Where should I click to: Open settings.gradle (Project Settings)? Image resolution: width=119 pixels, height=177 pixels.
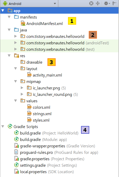48,165
